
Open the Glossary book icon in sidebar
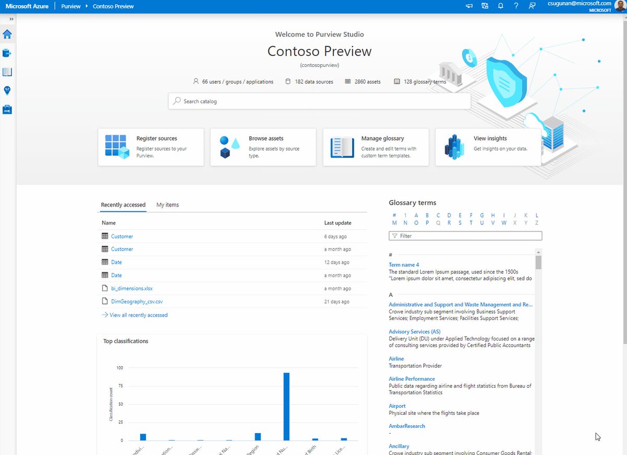click(7, 72)
